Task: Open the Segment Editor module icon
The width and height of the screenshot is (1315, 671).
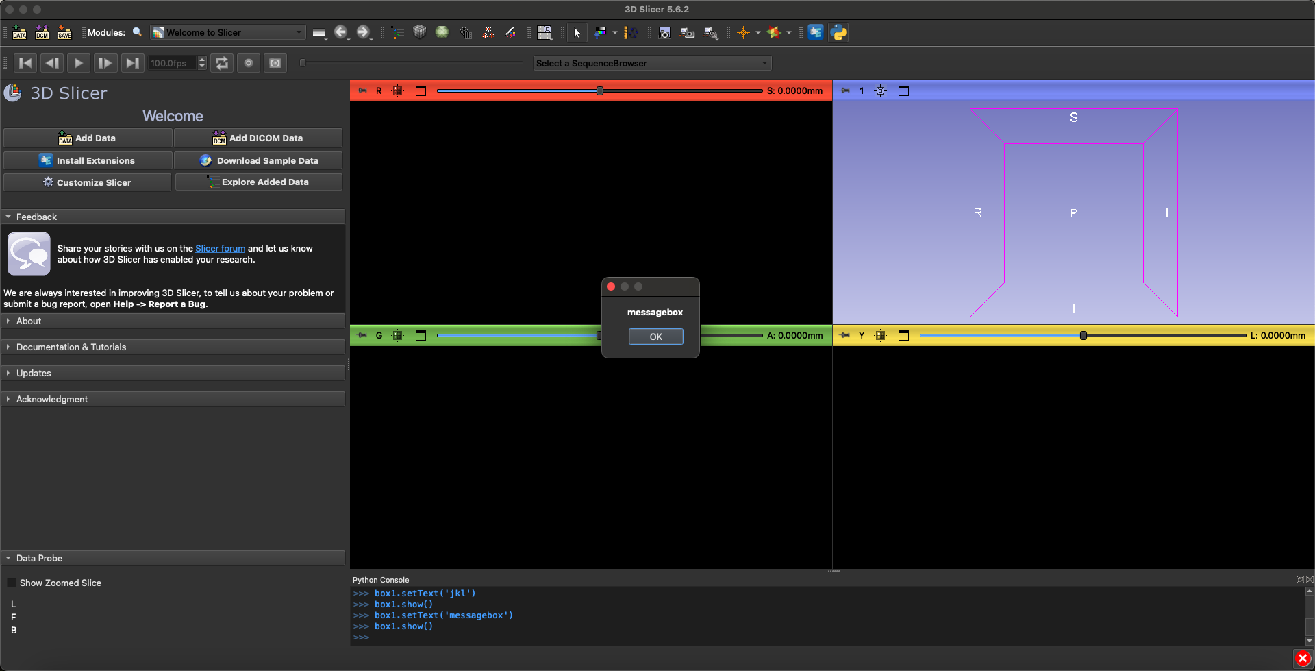Action: [x=511, y=32]
